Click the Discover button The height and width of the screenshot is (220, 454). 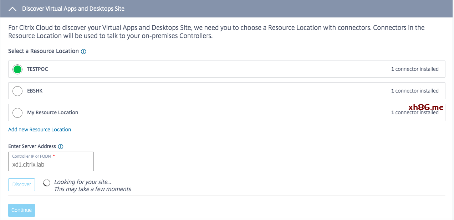point(21,184)
